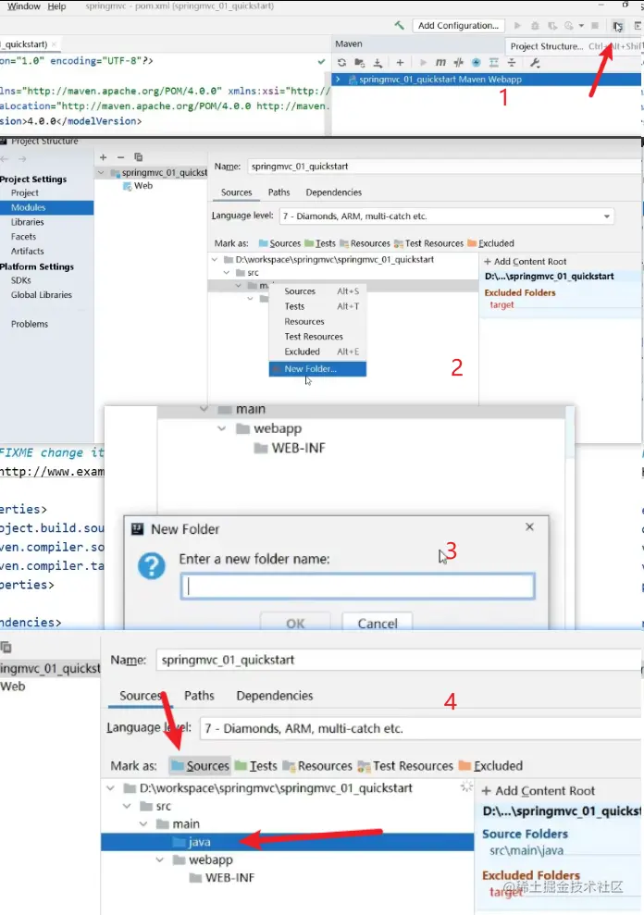Select Libraries under Project Settings
This screenshot has width=644, height=915.
[28, 222]
